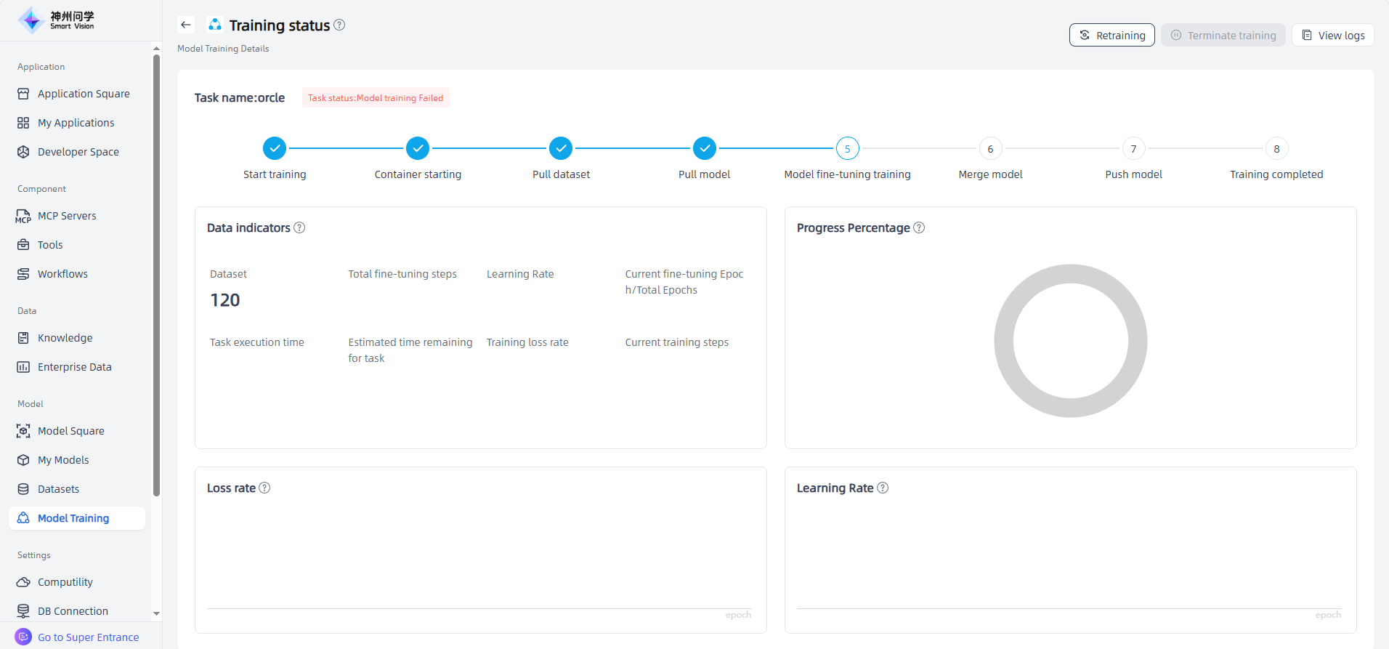This screenshot has height=649, width=1389.
Task: Open View logs
Action: click(1332, 35)
